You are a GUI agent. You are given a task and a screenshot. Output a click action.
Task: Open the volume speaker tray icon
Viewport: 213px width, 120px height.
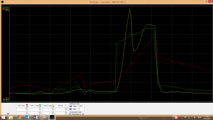click(195, 117)
